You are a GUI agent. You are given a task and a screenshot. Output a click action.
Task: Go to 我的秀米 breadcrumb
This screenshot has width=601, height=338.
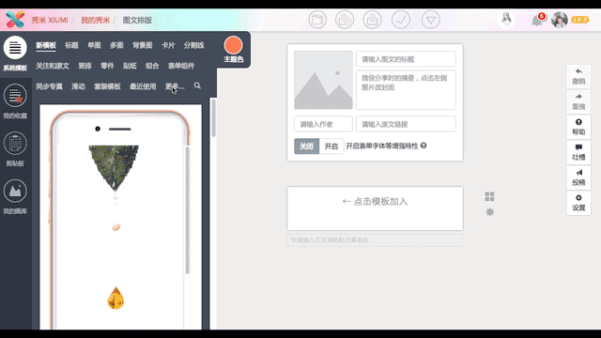(96, 20)
